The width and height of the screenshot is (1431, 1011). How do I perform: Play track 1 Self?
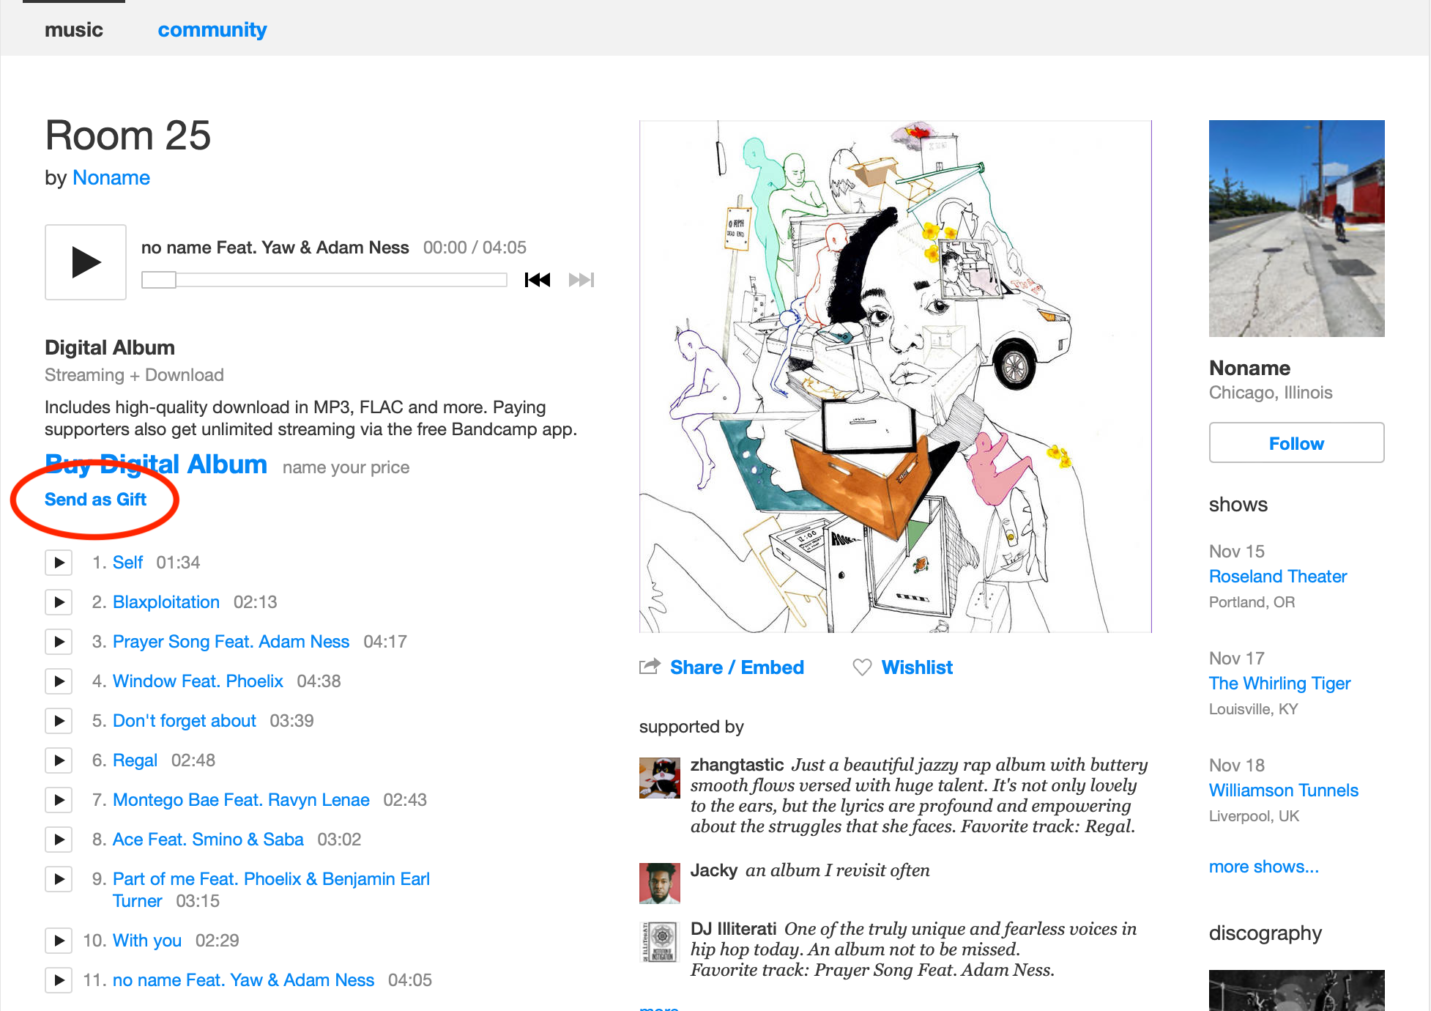pyautogui.click(x=59, y=563)
